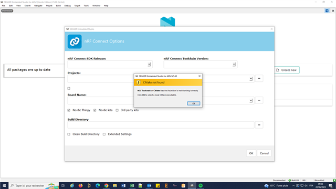The height and width of the screenshot is (189, 336).
Task: Click the Disconnected status bar entry
Action: (279, 180)
